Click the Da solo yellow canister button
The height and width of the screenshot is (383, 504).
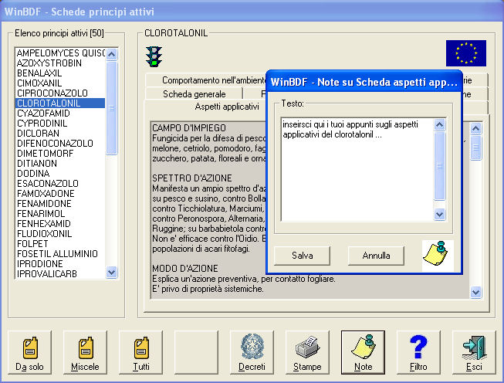coord(29,352)
